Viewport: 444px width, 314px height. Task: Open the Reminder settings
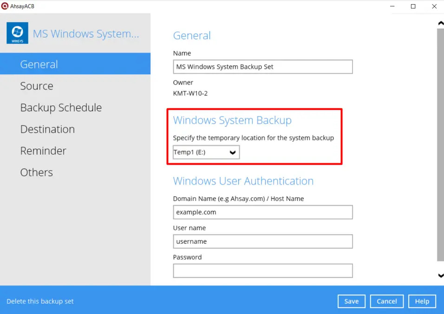pyautogui.click(x=43, y=151)
